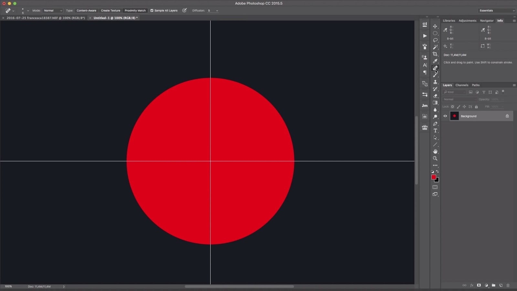
Task: Open the Actions panel play icon
Action: click(425, 36)
